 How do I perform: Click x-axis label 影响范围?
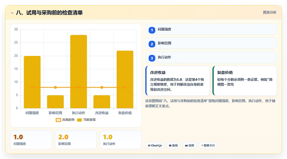tap(55, 113)
